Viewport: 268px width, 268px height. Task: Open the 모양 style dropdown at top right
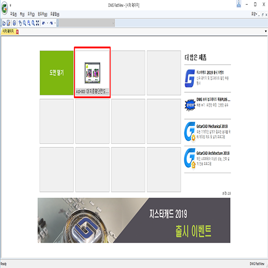point(254,14)
